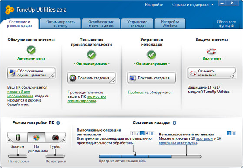Viewport: 243px width, 168px height.
Task: Click the Включено status label
Action: click(212, 59)
